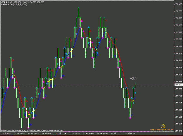Click the GBPJPY,M2 symbol header text
This screenshot has height=136, width=183.
pos(7,2)
